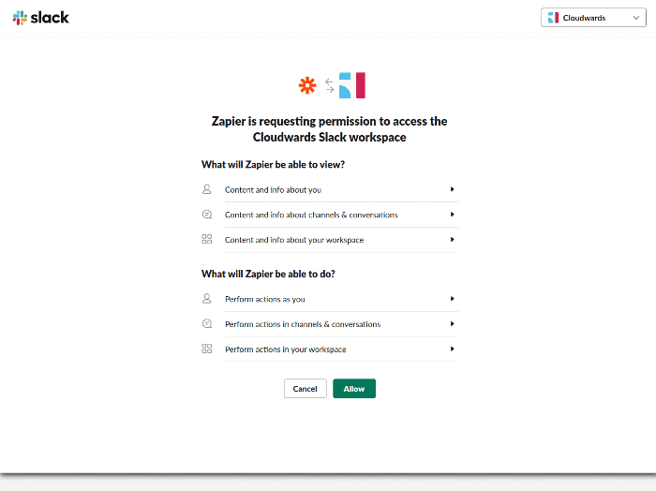
Task: Expand Content and info about you arrow
Action: tap(453, 189)
